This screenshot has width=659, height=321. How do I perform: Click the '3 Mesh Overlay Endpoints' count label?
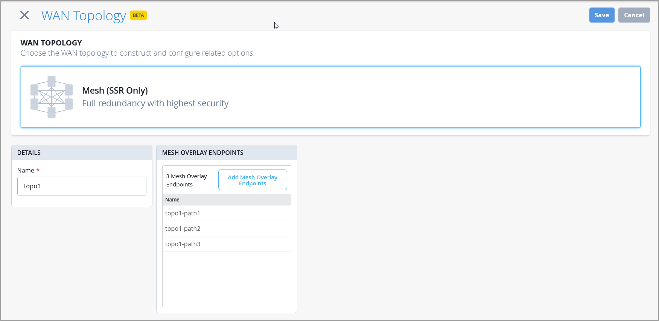point(187,180)
